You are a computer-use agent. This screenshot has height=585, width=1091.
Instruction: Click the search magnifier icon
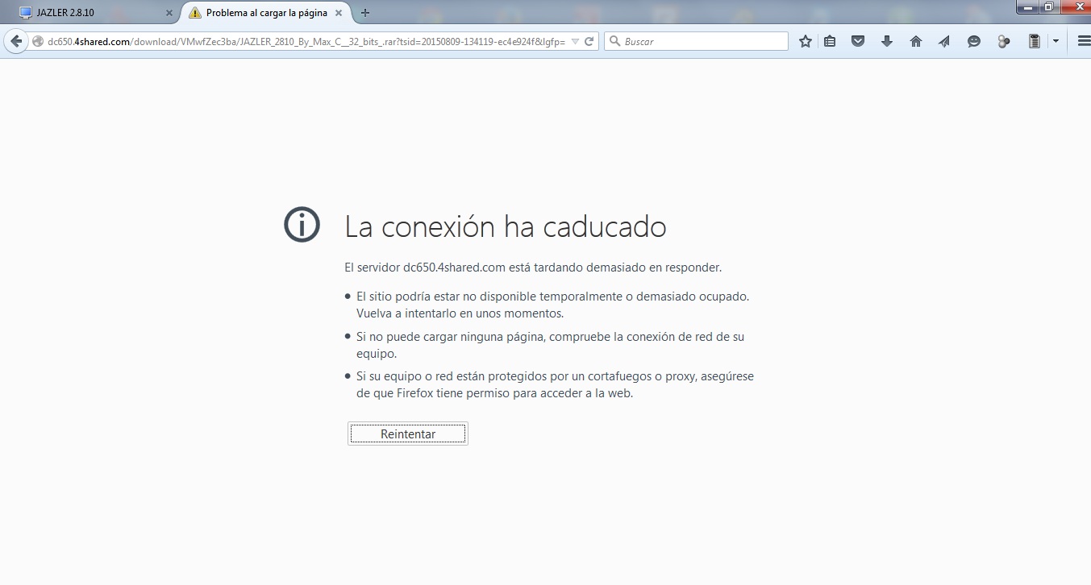pos(614,42)
